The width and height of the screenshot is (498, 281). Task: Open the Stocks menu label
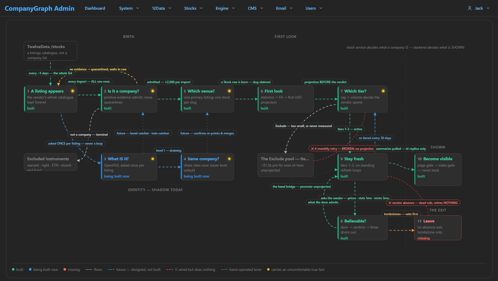point(190,8)
